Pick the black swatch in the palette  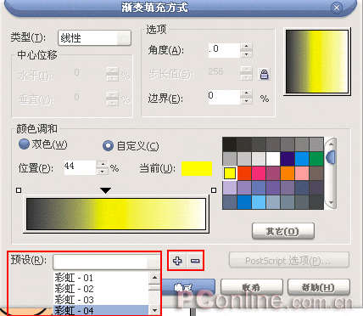pos(230,144)
